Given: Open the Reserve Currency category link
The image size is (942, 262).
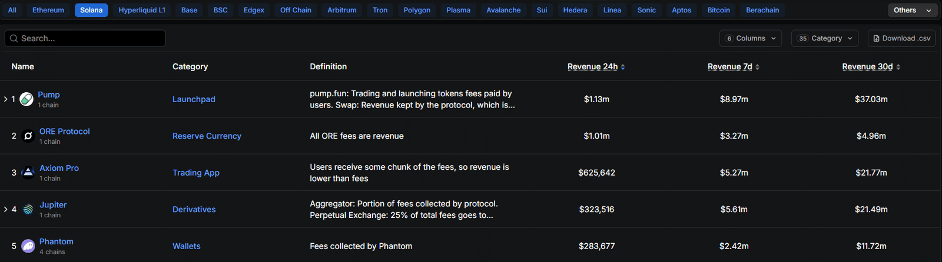Looking at the screenshot, I should click(207, 136).
